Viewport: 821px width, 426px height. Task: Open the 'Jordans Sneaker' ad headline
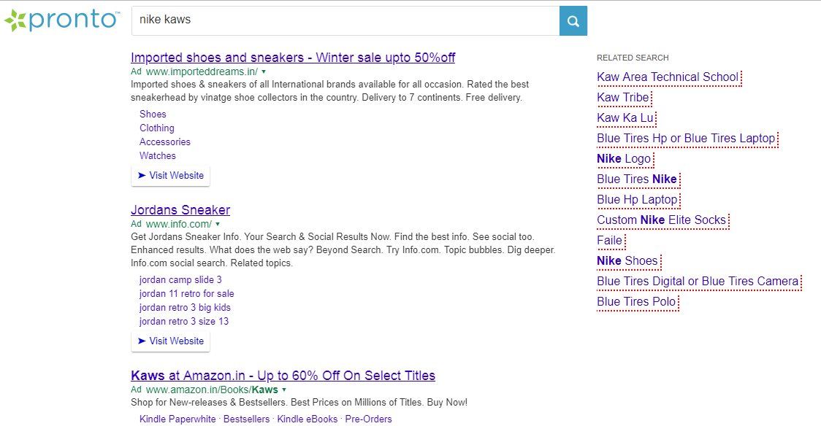tap(180, 210)
